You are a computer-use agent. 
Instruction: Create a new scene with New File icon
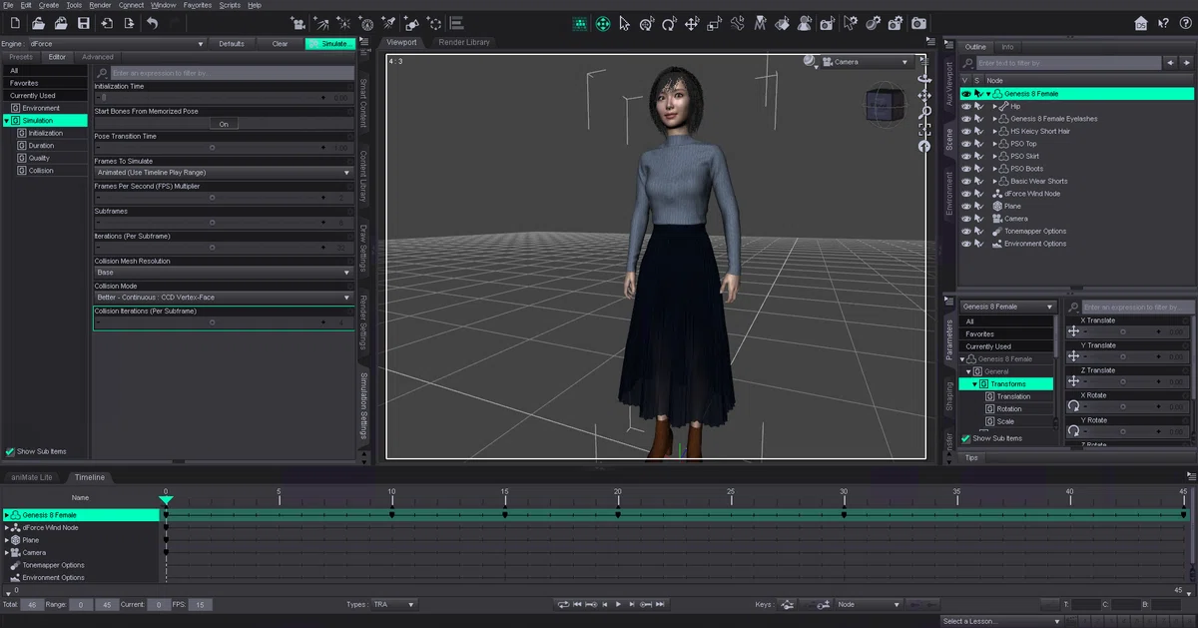click(x=14, y=23)
